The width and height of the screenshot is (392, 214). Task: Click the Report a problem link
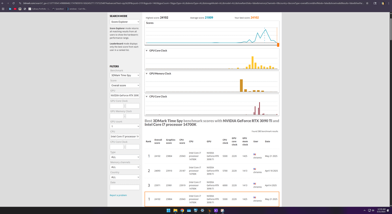(118, 195)
